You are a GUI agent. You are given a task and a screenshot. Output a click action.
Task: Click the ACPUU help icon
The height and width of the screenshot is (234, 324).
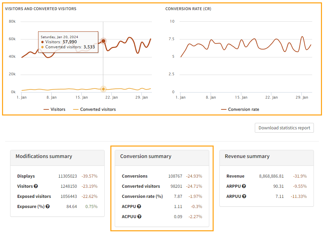pos(139,216)
